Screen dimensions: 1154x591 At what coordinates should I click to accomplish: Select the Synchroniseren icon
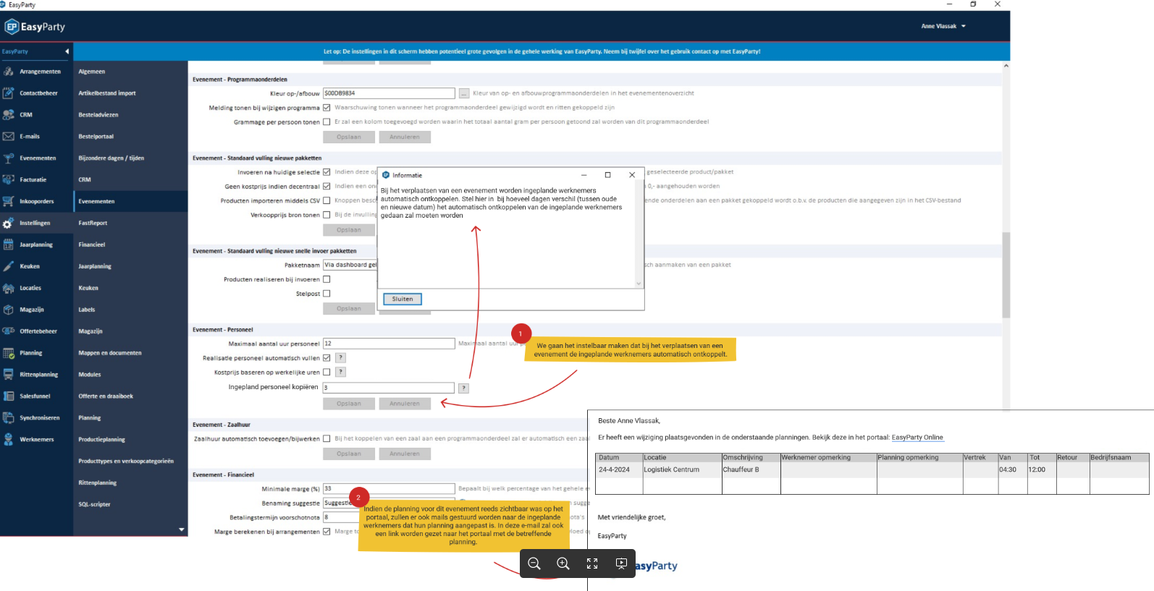(x=9, y=418)
